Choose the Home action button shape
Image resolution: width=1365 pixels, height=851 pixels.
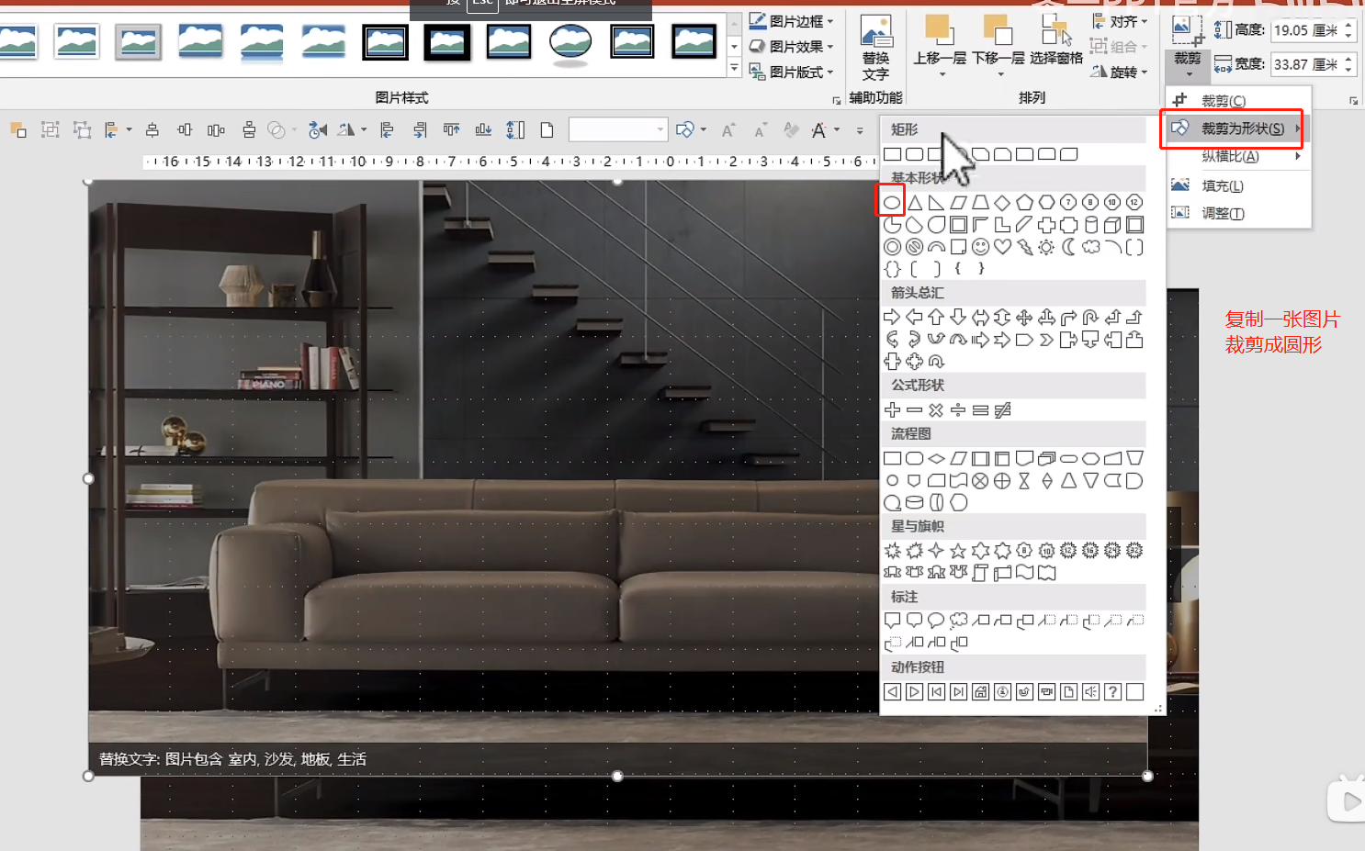(980, 692)
